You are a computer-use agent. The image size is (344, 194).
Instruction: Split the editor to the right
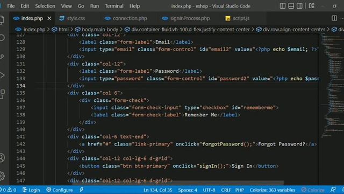334,18
